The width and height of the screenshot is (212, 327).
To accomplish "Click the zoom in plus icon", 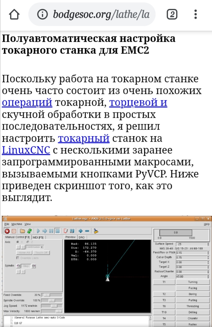I will [x=80, y=231].
